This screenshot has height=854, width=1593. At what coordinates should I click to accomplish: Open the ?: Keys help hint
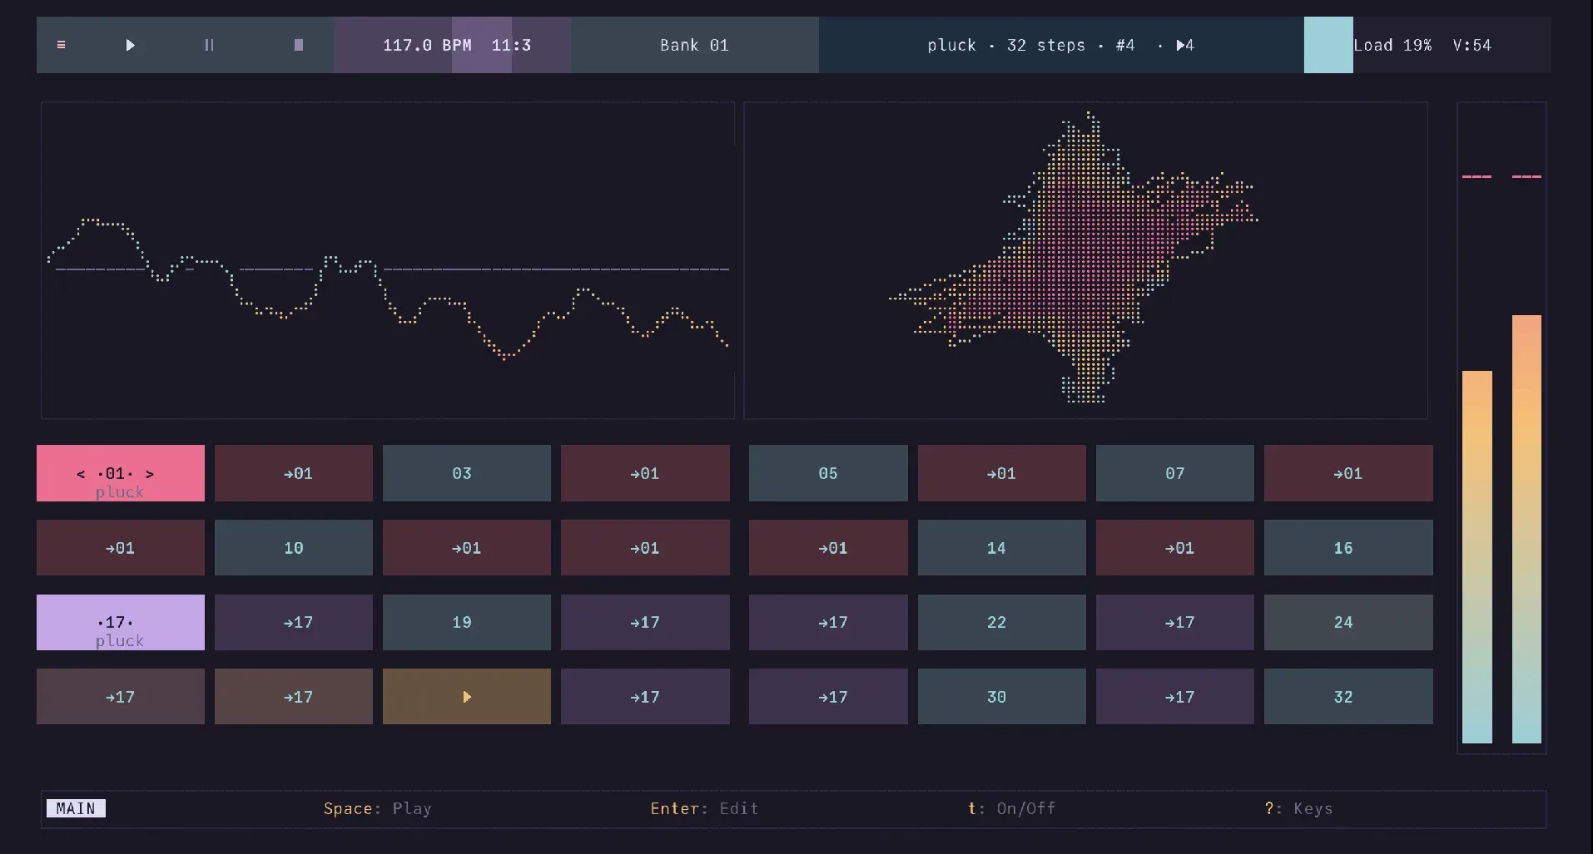(1298, 808)
